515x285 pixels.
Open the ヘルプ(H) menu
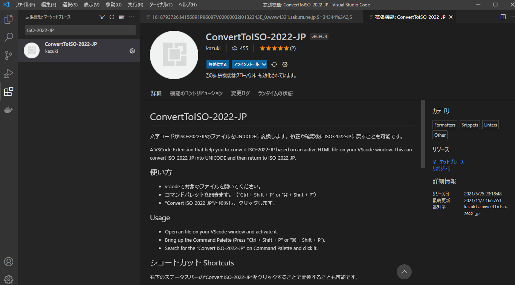(x=188, y=5)
